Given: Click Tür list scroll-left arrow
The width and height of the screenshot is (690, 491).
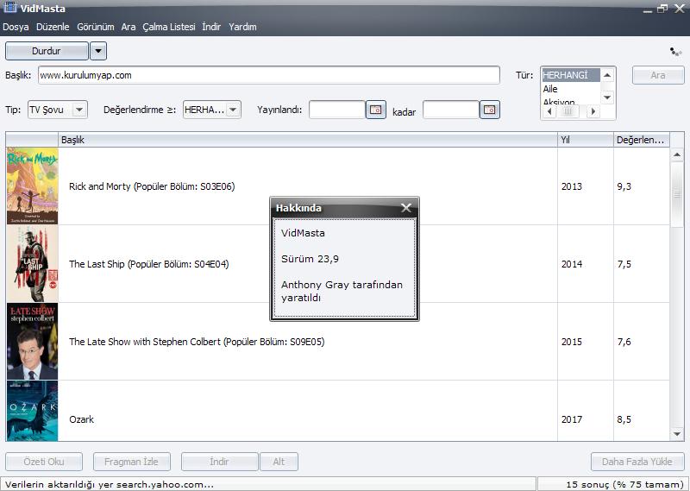Looking at the screenshot, I should pyautogui.click(x=549, y=111).
